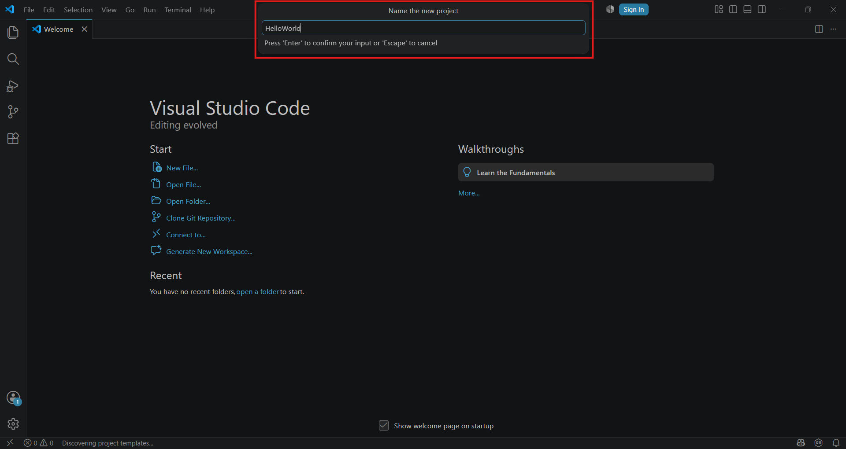Viewport: 846px width, 449px height.
Task: Open the editor More Actions ellipsis
Action: tap(833, 29)
